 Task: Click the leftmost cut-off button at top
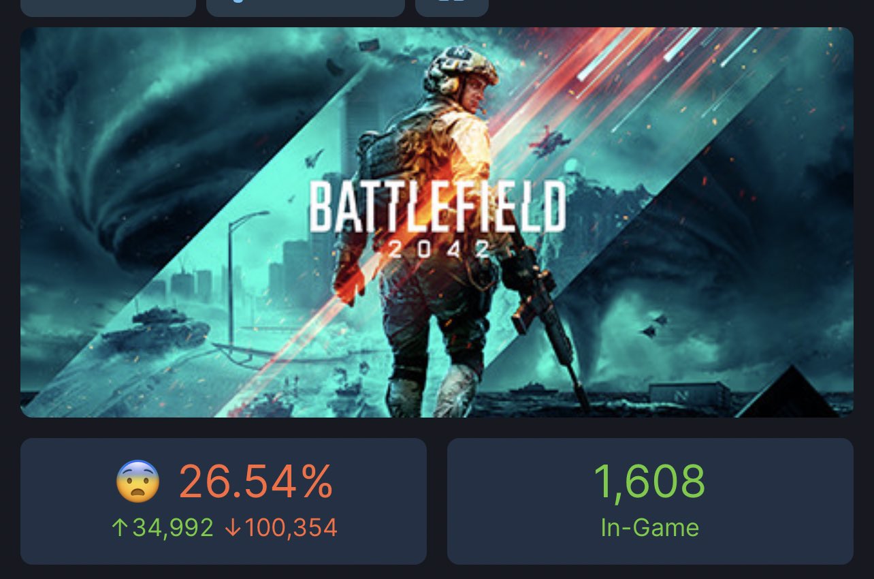pyautogui.click(x=108, y=7)
